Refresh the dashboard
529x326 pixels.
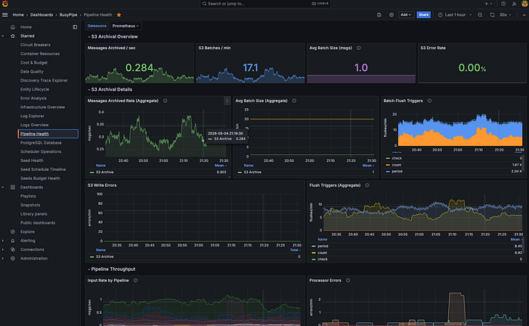point(492,15)
